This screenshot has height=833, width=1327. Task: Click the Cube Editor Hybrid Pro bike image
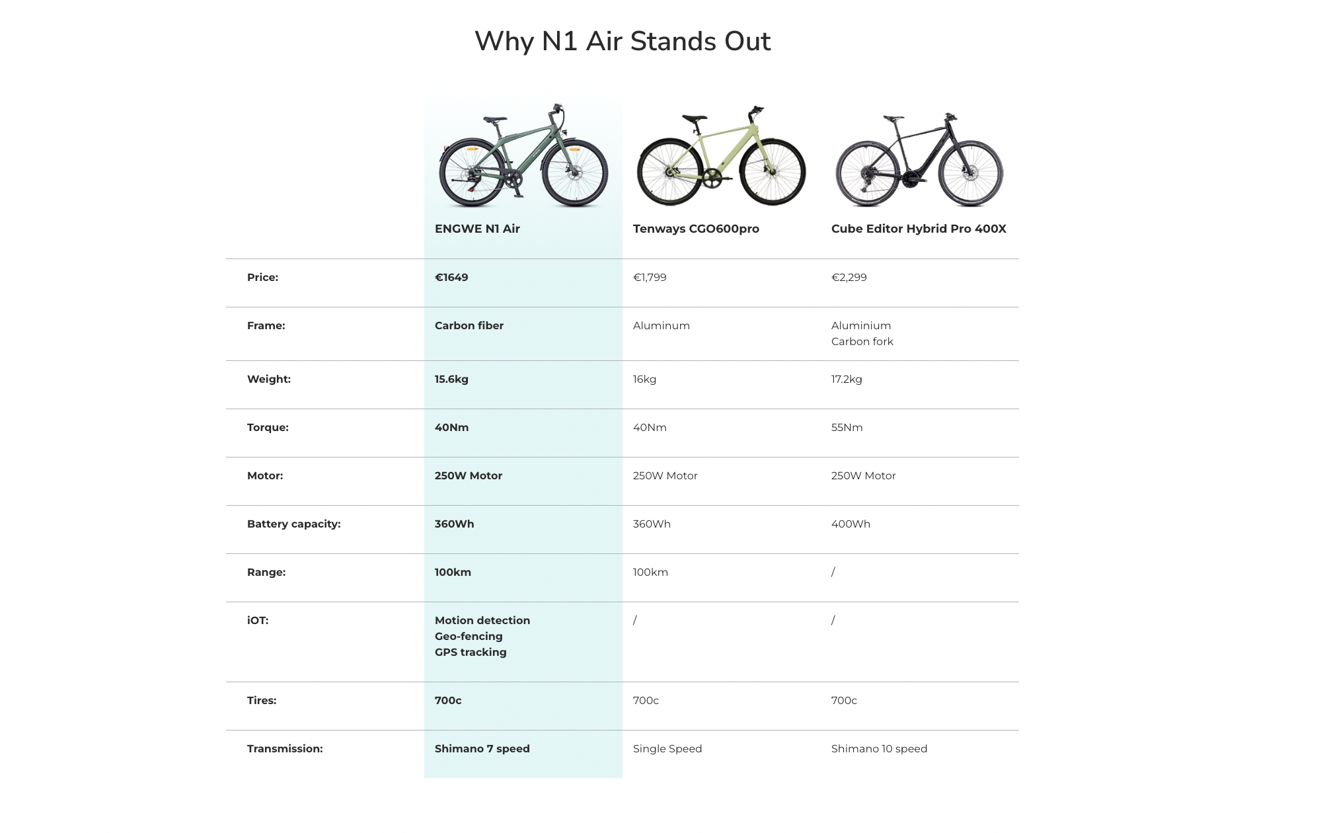click(919, 159)
